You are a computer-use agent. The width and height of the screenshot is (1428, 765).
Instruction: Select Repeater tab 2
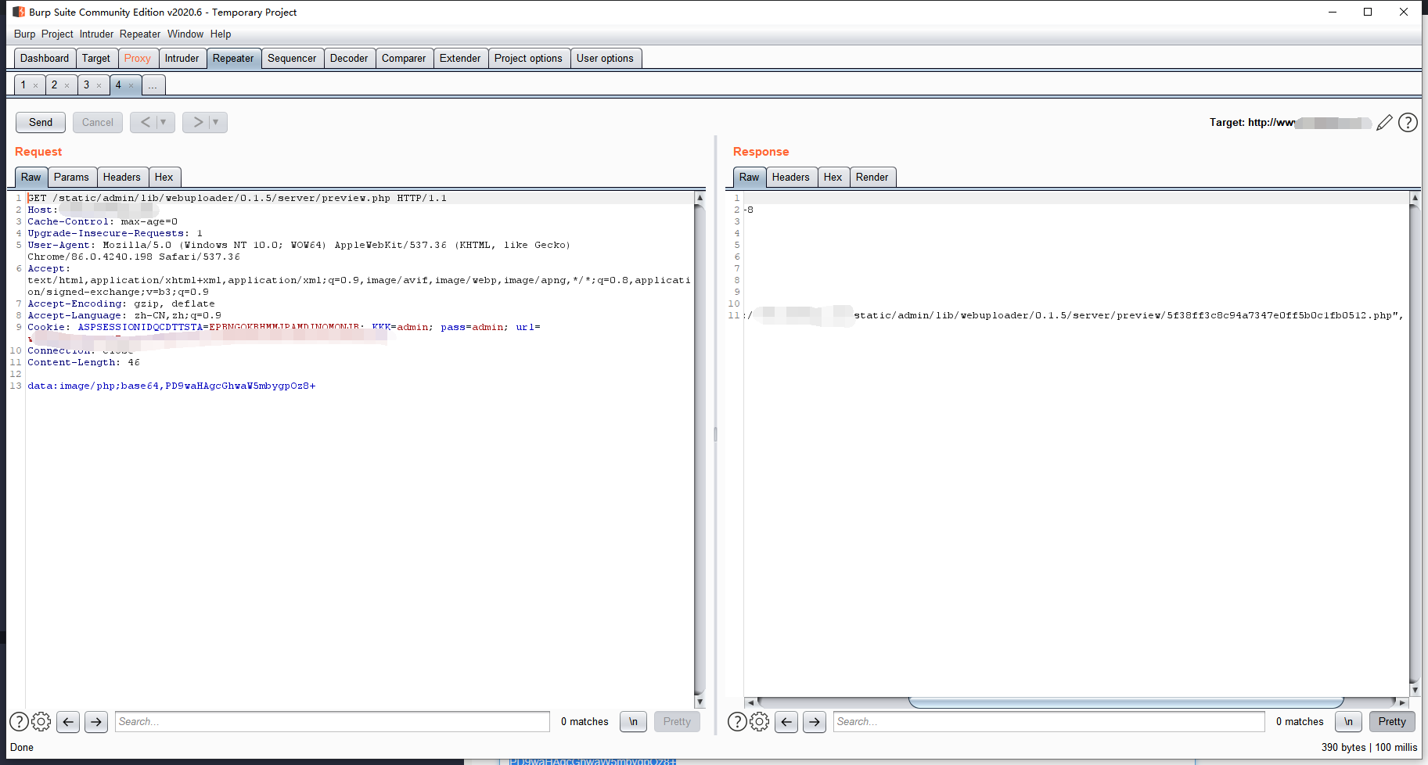(x=55, y=85)
